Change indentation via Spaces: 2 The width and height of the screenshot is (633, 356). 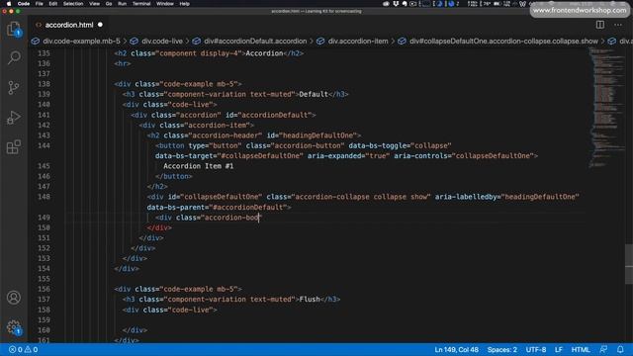(x=501, y=349)
